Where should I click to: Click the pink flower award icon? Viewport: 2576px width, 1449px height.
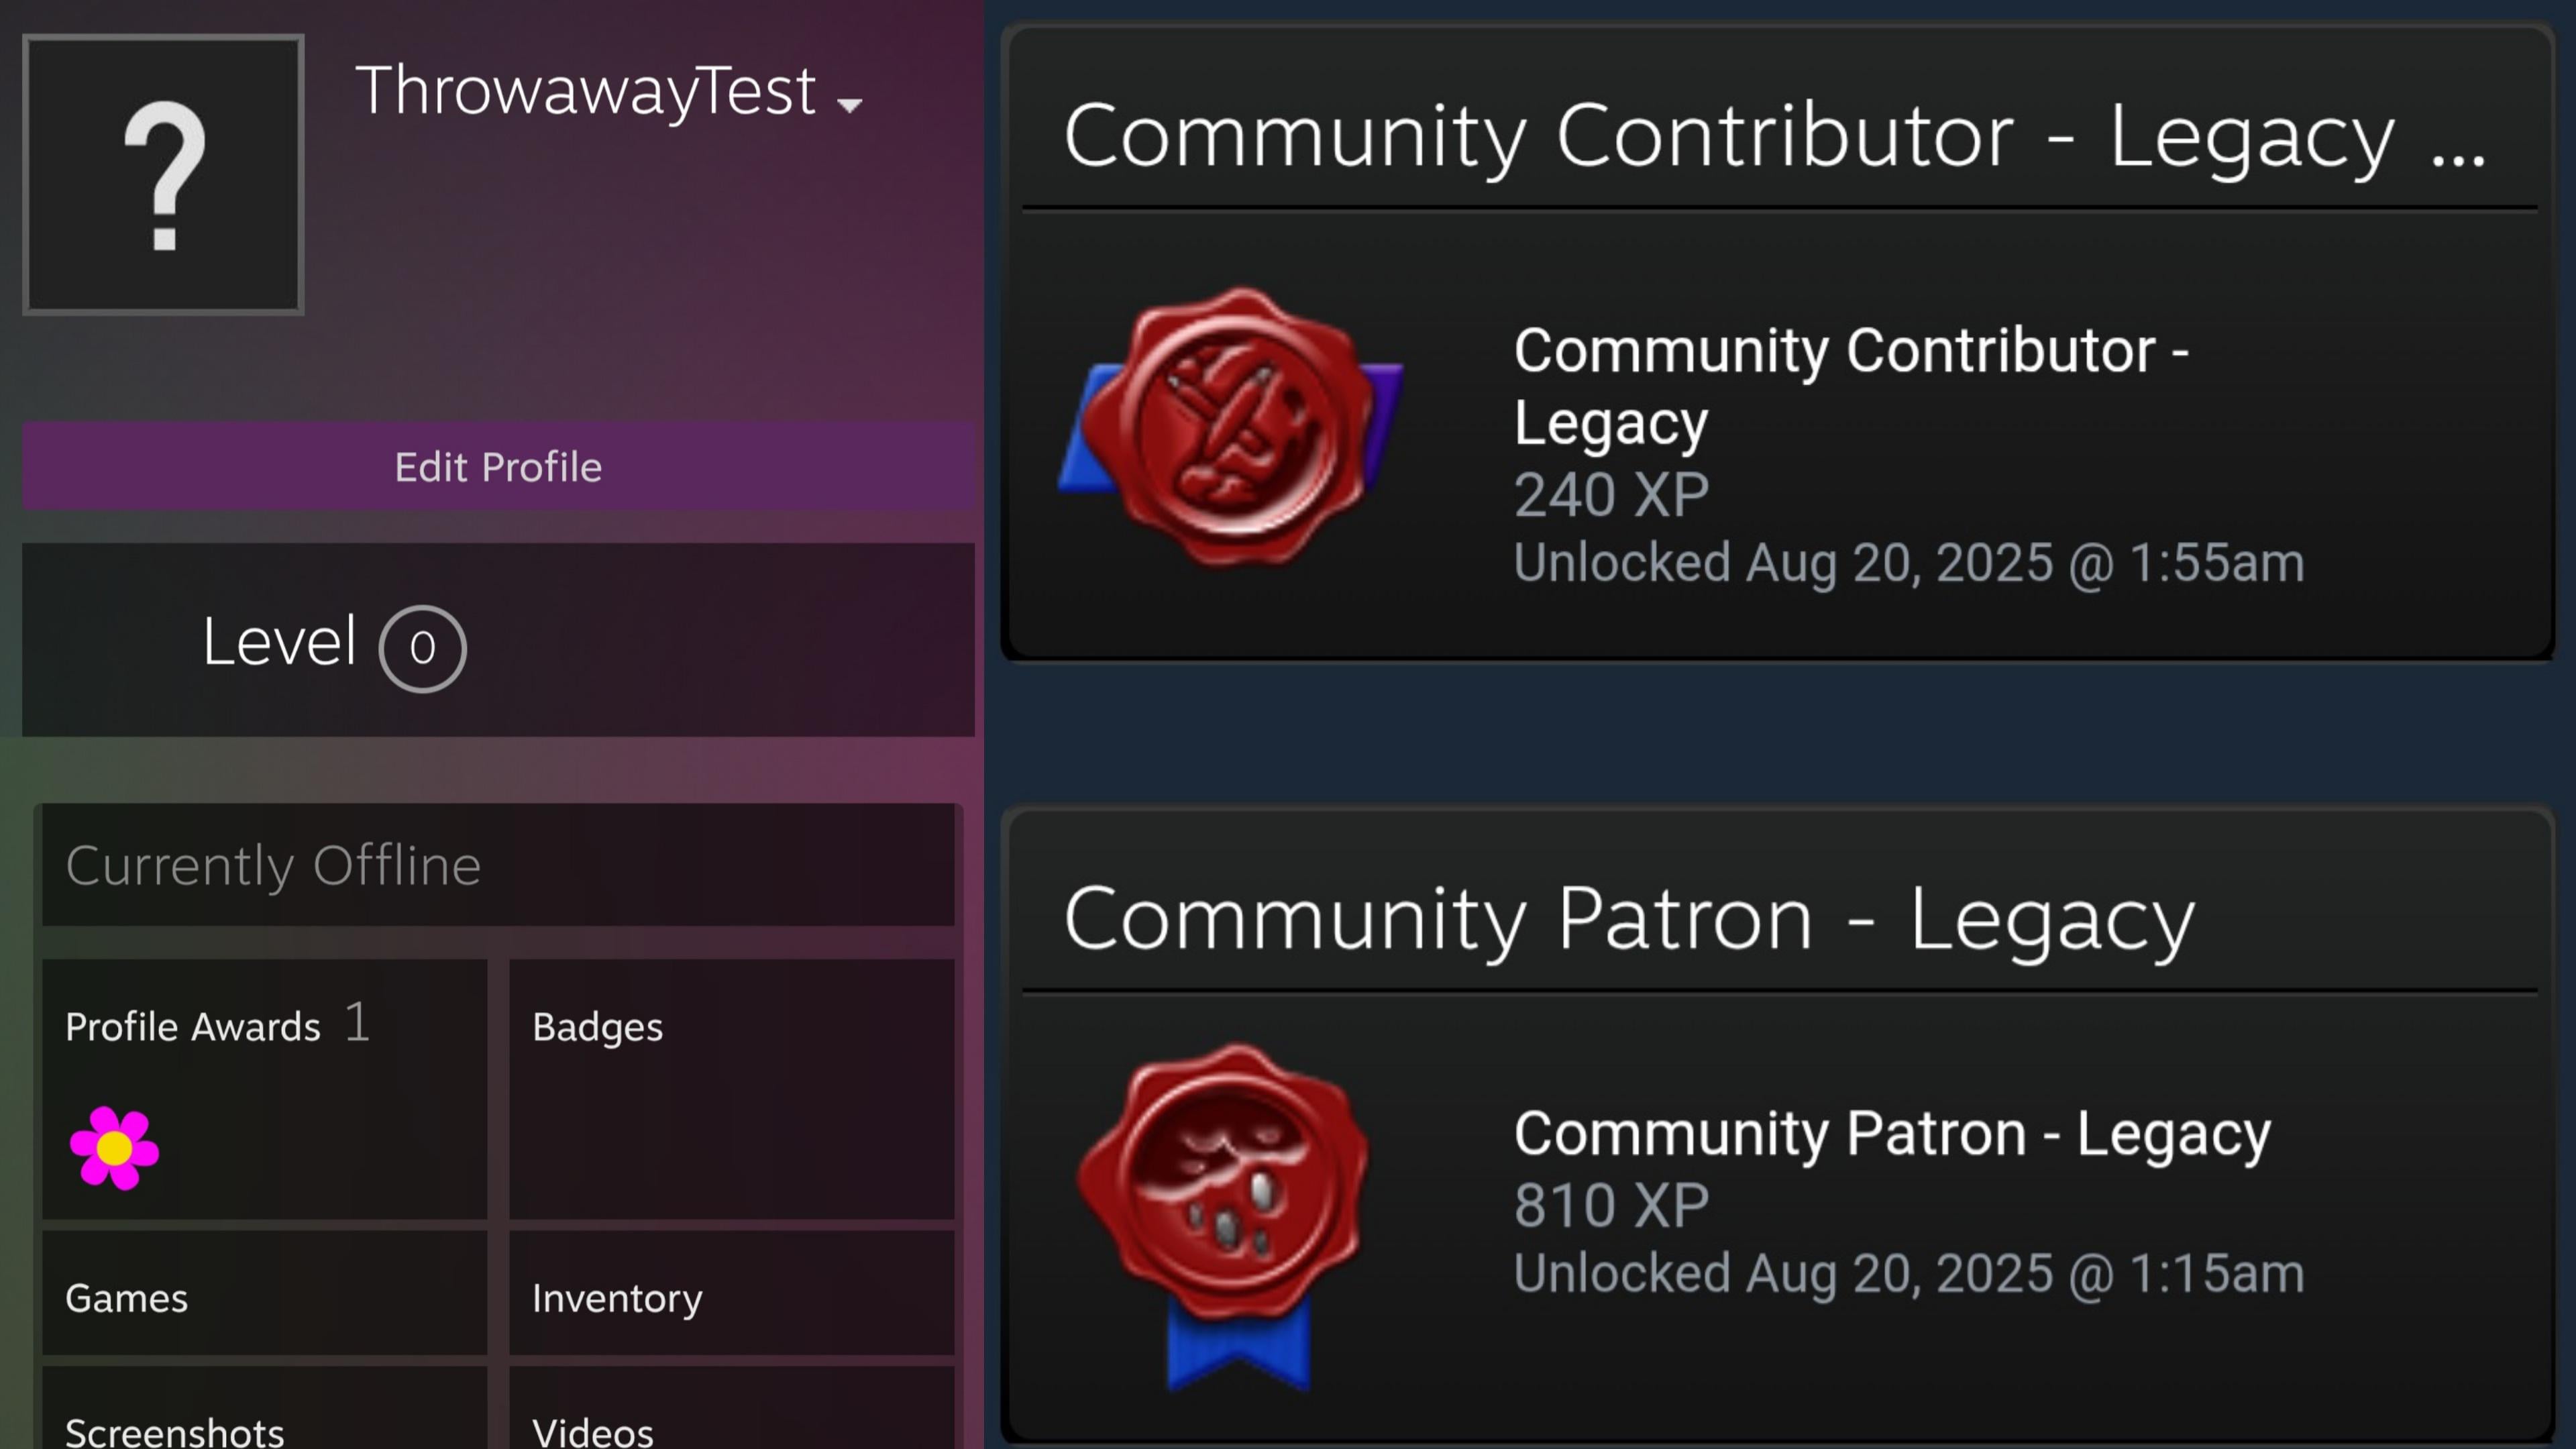tap(114, 1148)
